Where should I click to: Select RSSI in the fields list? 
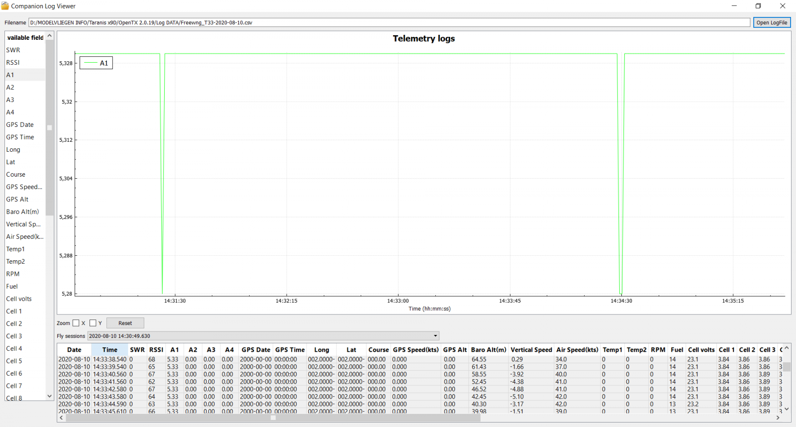pyautogui.click(x=25, y=62)
